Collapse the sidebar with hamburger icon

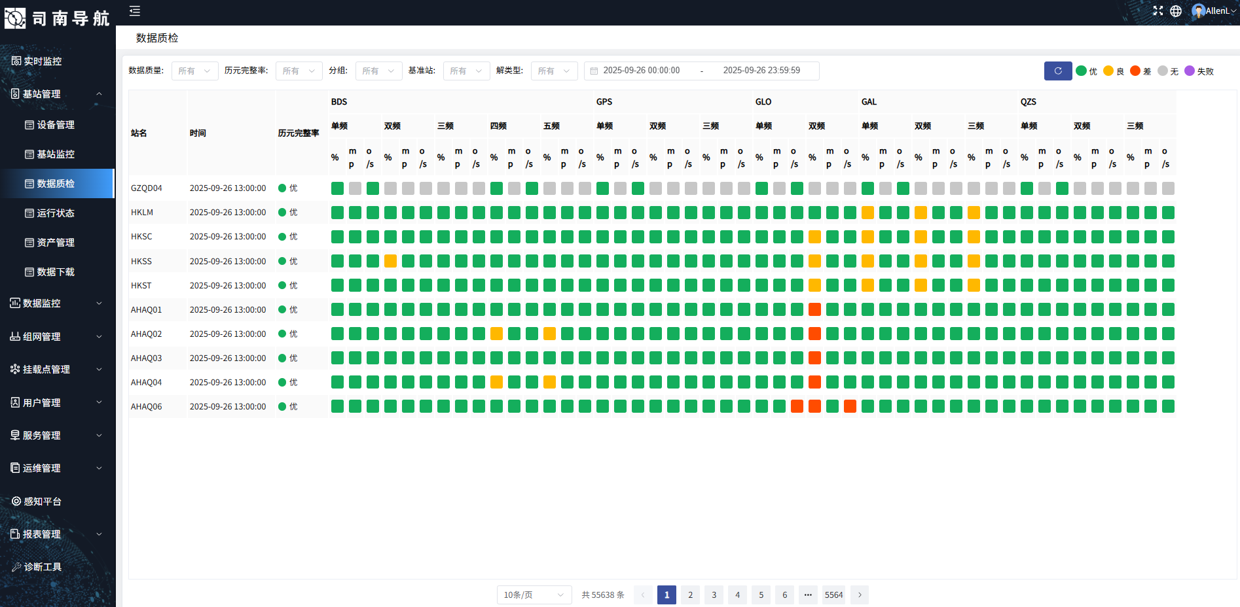pos(134,10)
